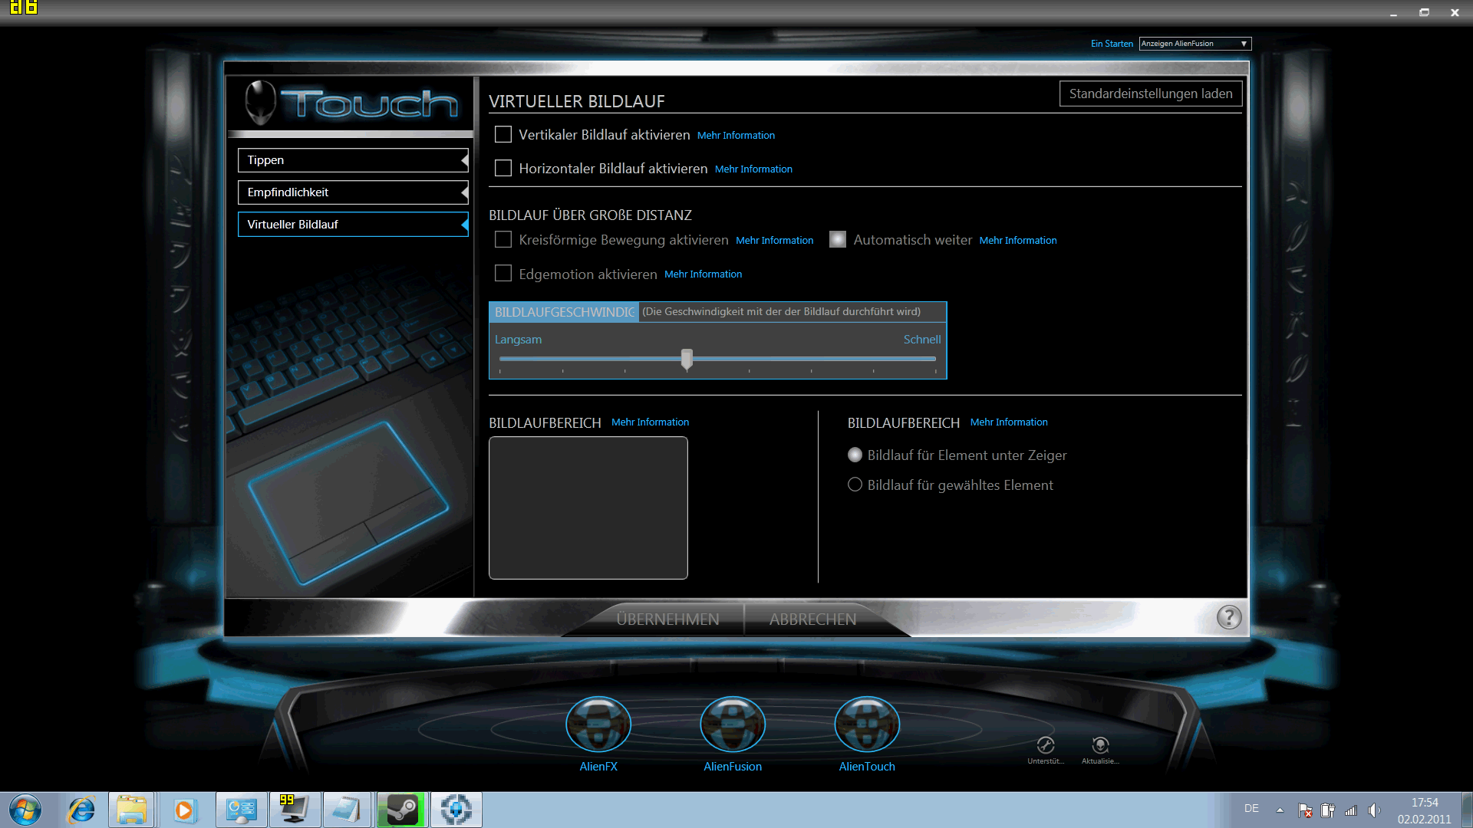Screen dimensions: 1473x828
Task: Show hidden tray icons arrow
Action: click(x=1280, y=810)
